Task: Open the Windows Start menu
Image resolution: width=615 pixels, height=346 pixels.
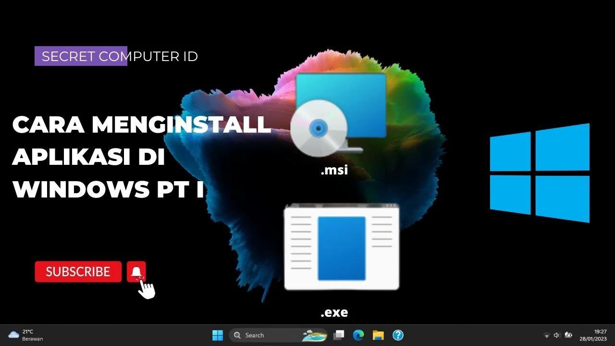Action: 218,335
